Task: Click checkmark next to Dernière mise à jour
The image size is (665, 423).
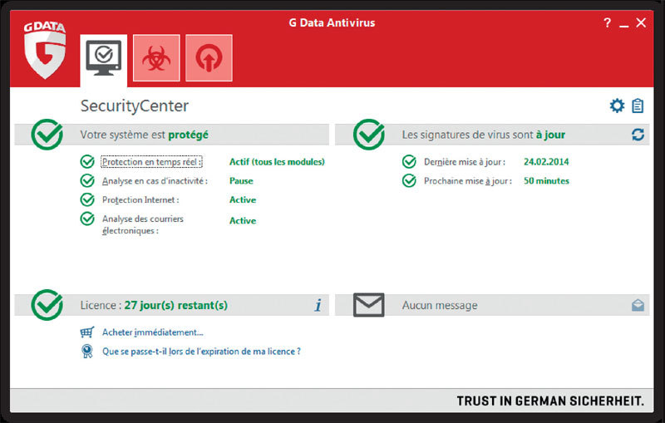Action: click(409, 161)
